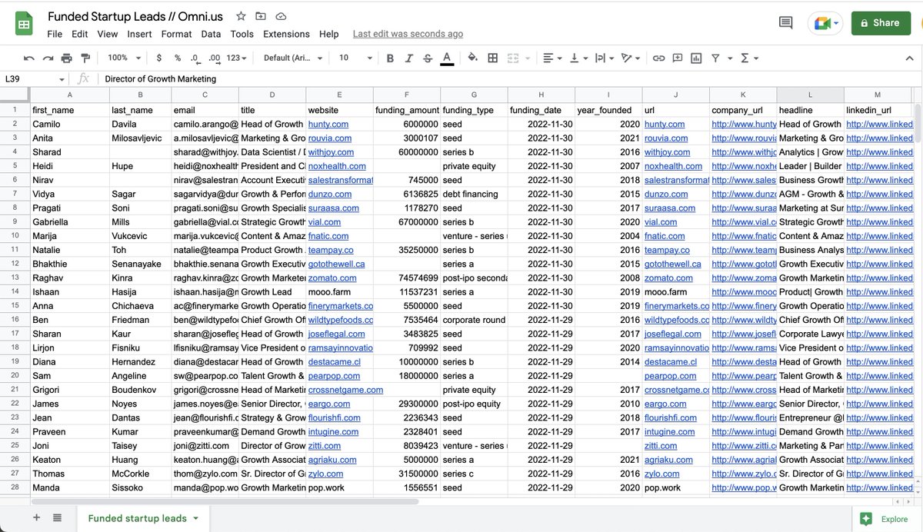The height and width of the screenshot is (532, 923).
Task: Click the move to folder icon
Action: point(261,16)
